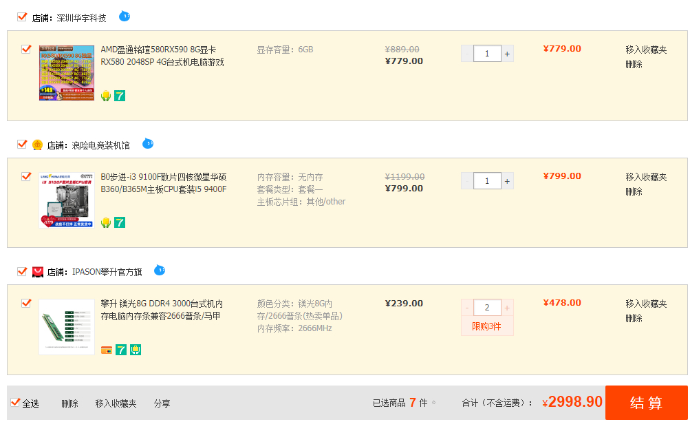Decrease quantity of AMD RX580 graphics card
Viewport: 690px width, 422px height.
[x=467, y=54]
